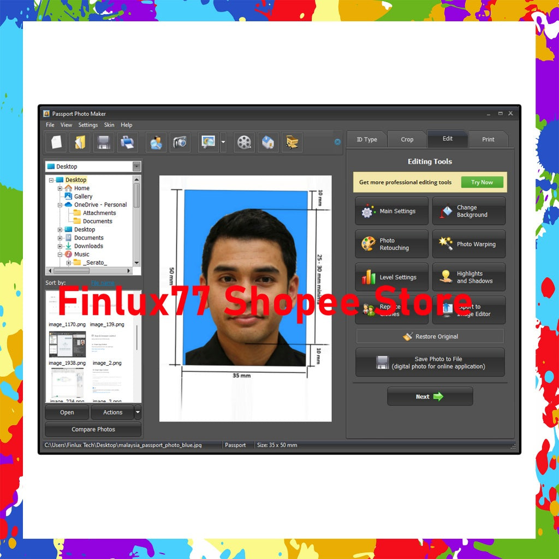The height and width of the screenshot is (559, 559).
Task: Click the Restore Original button
Action: coord(430,336)
